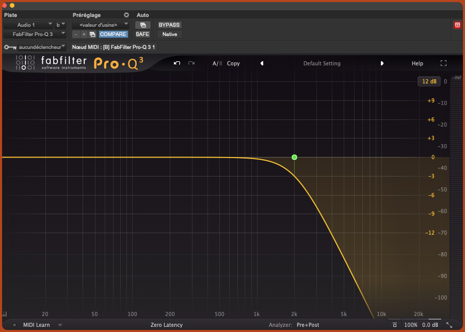The width and height of the screenshot is (465, 332).
Task: Go to the next preset with right arrow
Action: (x=382, y=63)
